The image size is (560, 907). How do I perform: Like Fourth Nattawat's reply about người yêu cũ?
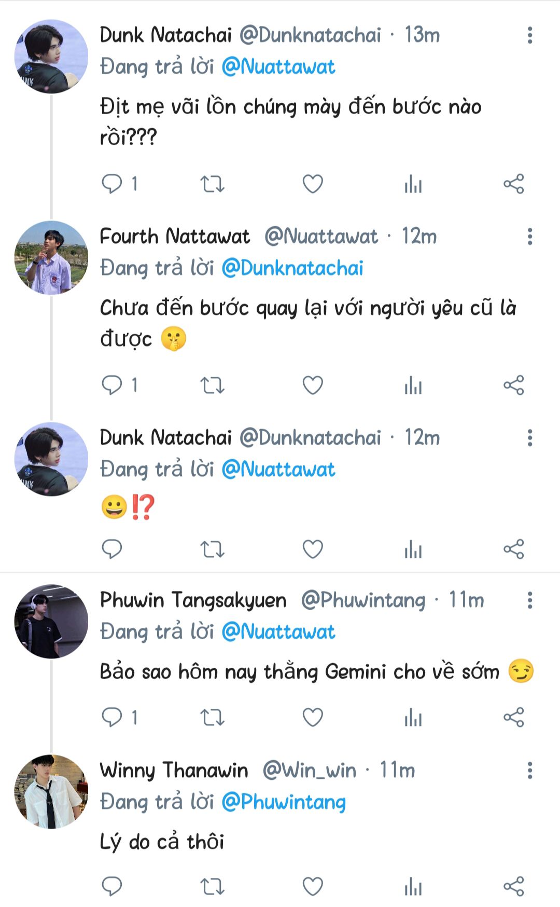click(x=313, y=386)
